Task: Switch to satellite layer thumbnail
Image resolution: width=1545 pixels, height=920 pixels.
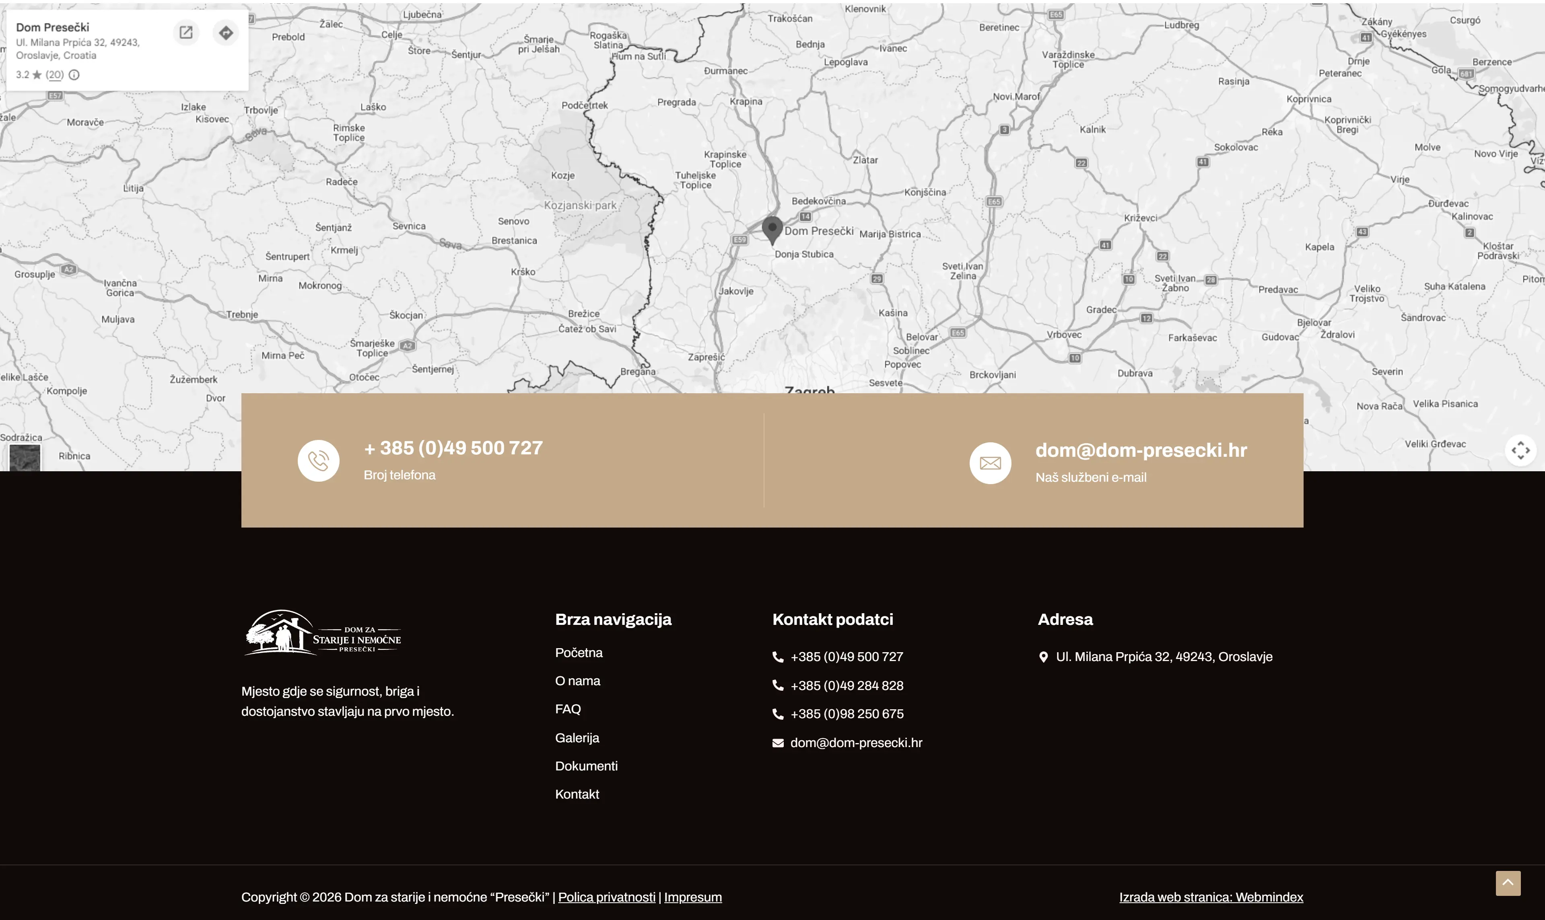Action: tap(25, 458)
